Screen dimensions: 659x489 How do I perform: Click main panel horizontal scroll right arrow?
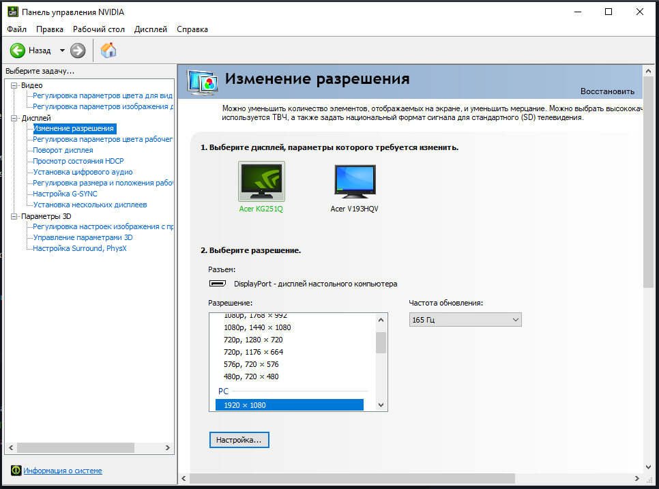click(x=636, y=478)
